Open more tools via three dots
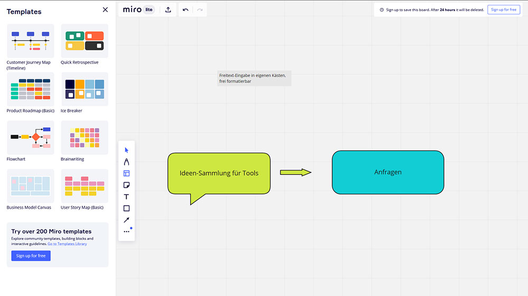The image size is (528, 296). tap(126, 232)
